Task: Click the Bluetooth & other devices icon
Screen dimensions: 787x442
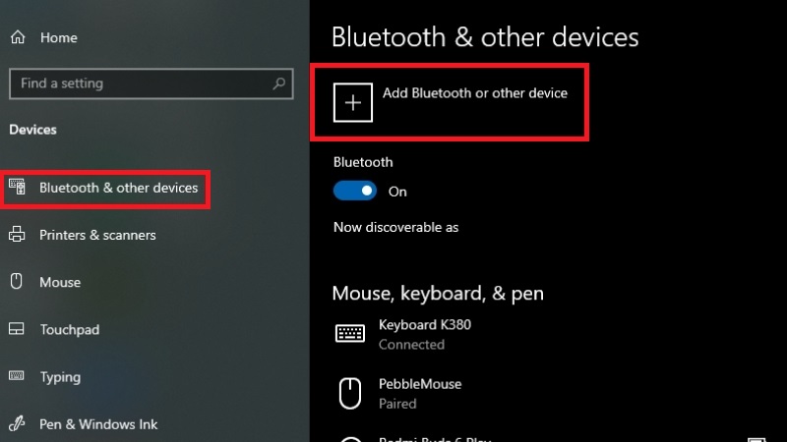Action: tap(17, 188)
